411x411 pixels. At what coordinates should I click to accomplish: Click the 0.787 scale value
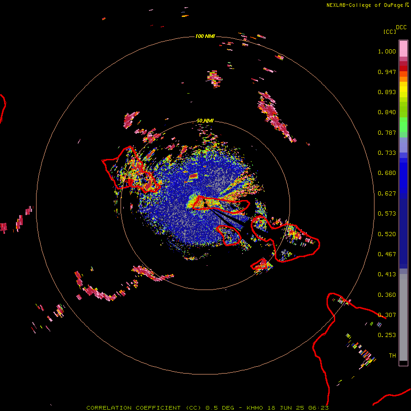(387, 132)
